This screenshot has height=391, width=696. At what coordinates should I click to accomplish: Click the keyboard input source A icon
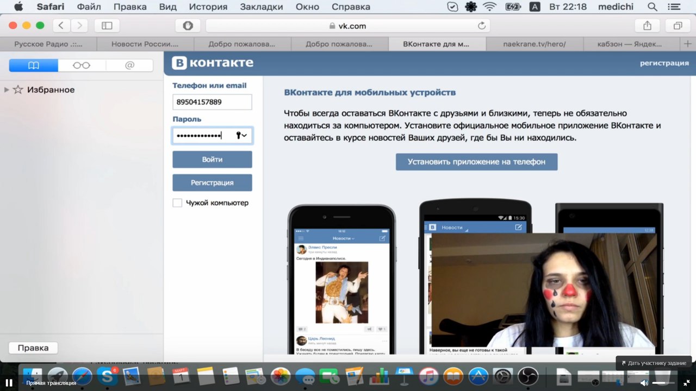(535, 7)
